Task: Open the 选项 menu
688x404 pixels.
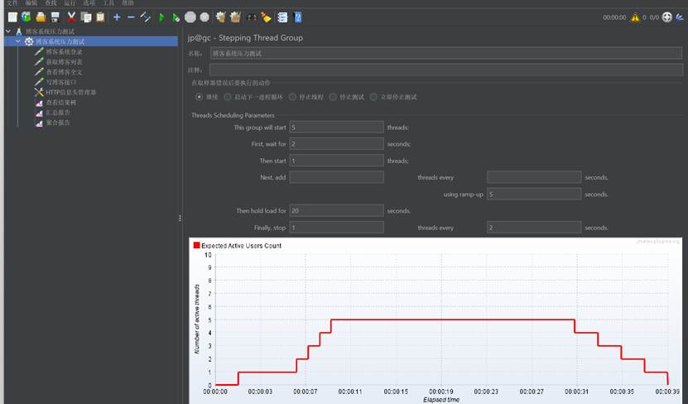Action: tap(89, 3)
